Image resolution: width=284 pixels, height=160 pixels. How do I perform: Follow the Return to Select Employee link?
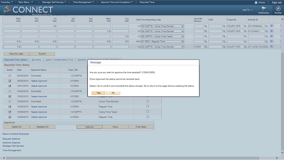point(16,134)
